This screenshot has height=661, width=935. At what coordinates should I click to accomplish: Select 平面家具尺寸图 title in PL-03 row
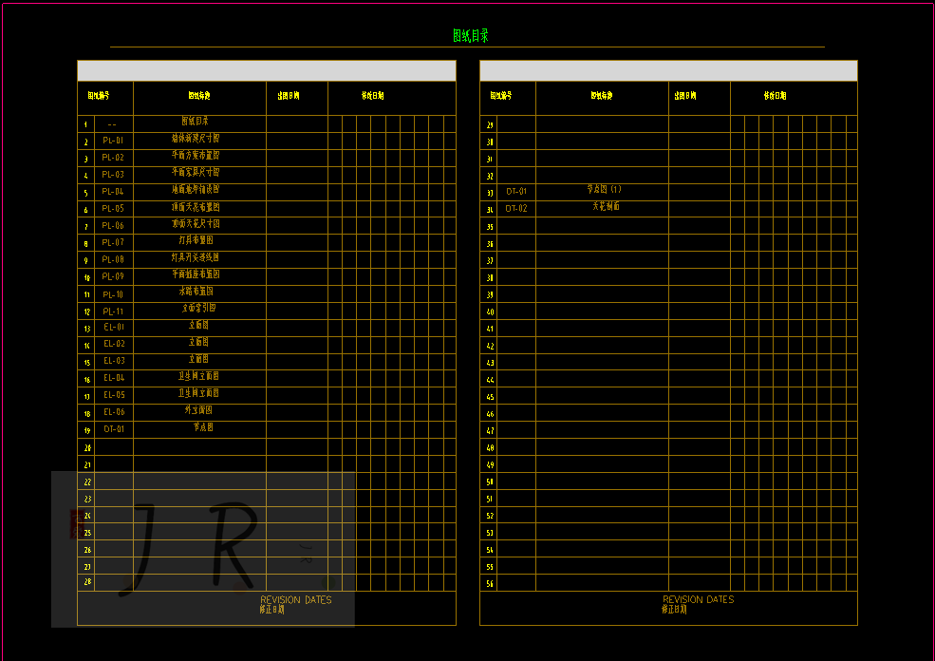[196, 172]
